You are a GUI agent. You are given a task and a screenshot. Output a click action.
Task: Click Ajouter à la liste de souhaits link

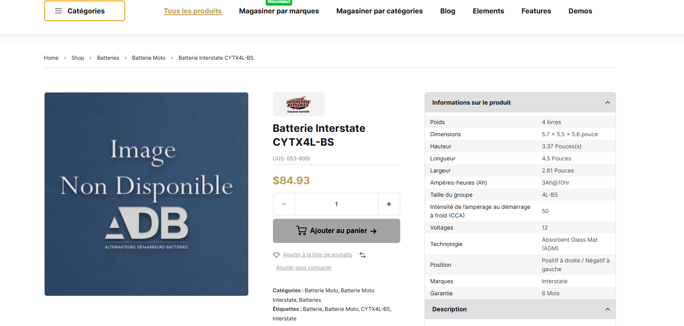[x=318, y=255]
